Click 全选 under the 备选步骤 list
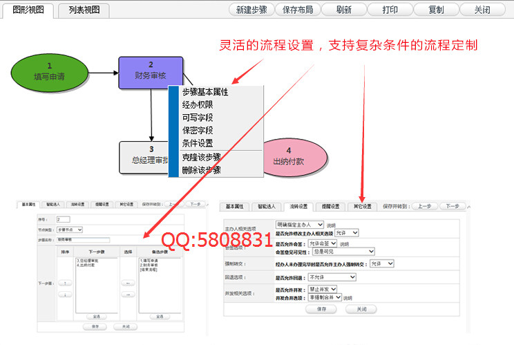Image resolution: width=514 pixels, height=345 pixels. [x=160, y=317]
